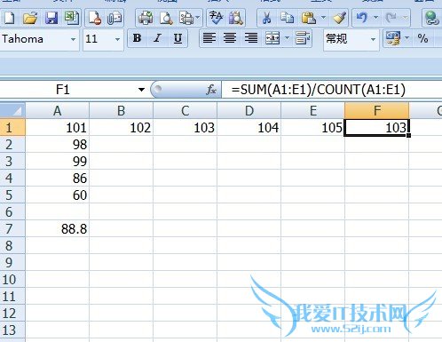442x342 pixels.
Task: Apply accounting currency format icon
Action: 393,38
